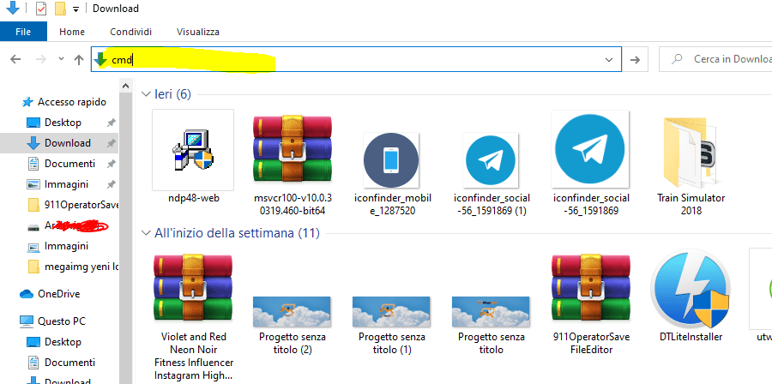Expand the address bar history dropdown
Screen dimensions: 772x384
pyautogui.click(x=608, y=59)
